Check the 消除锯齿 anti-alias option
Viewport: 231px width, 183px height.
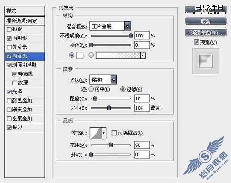114,133
